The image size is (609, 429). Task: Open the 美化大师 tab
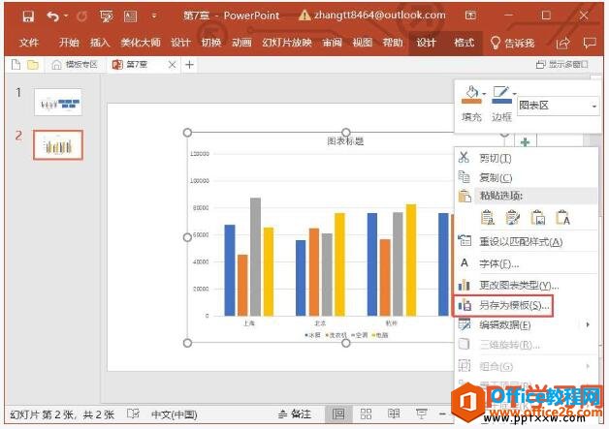click(x=141, y=43)
